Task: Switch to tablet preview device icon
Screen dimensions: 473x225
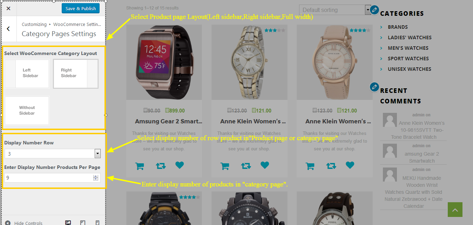Action: click(x=83, y=223)
